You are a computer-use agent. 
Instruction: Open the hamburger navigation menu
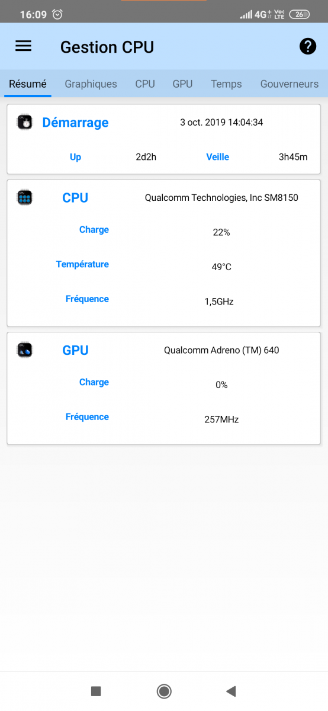coord(23,46)
